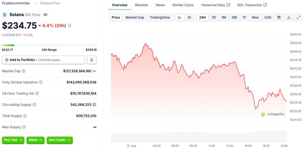Image resolution: width=303 pixels, height=148 pixels.
Task: Set chart range to 24H
Action: [x=203, y=17]
